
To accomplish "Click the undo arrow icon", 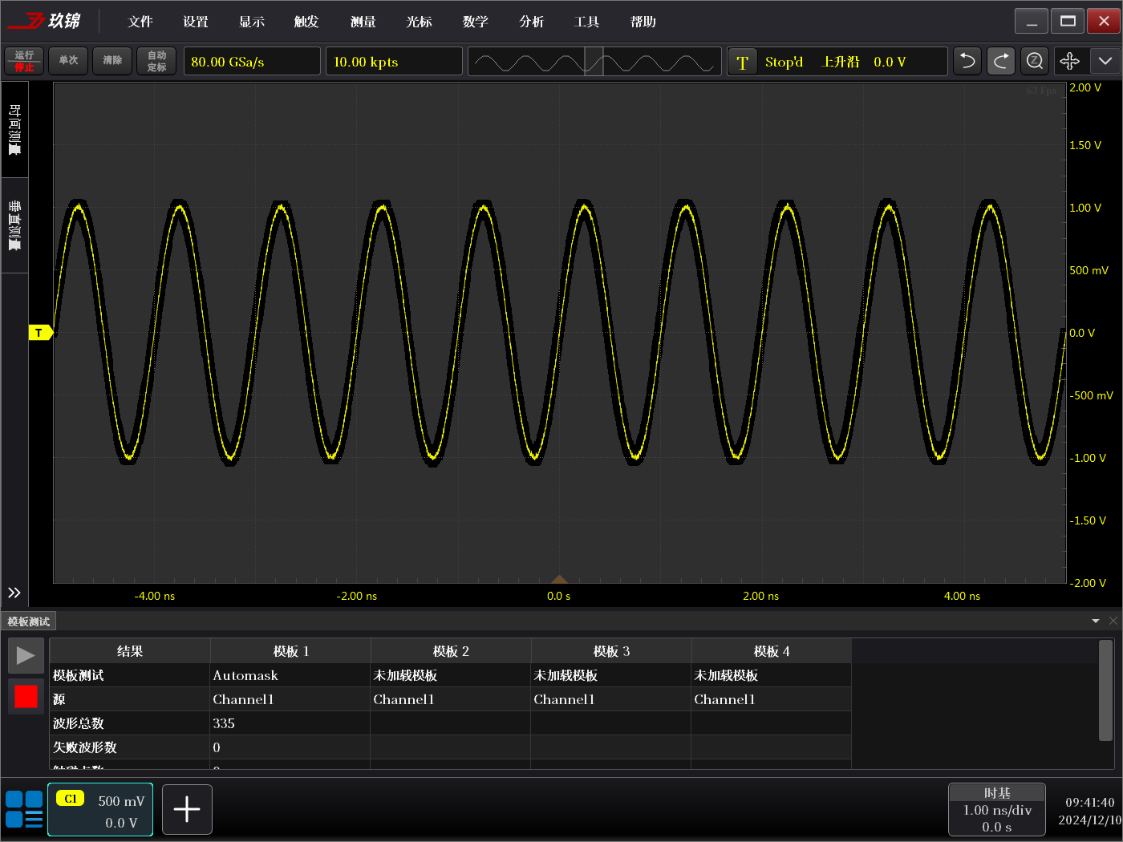I will point(967,62).
